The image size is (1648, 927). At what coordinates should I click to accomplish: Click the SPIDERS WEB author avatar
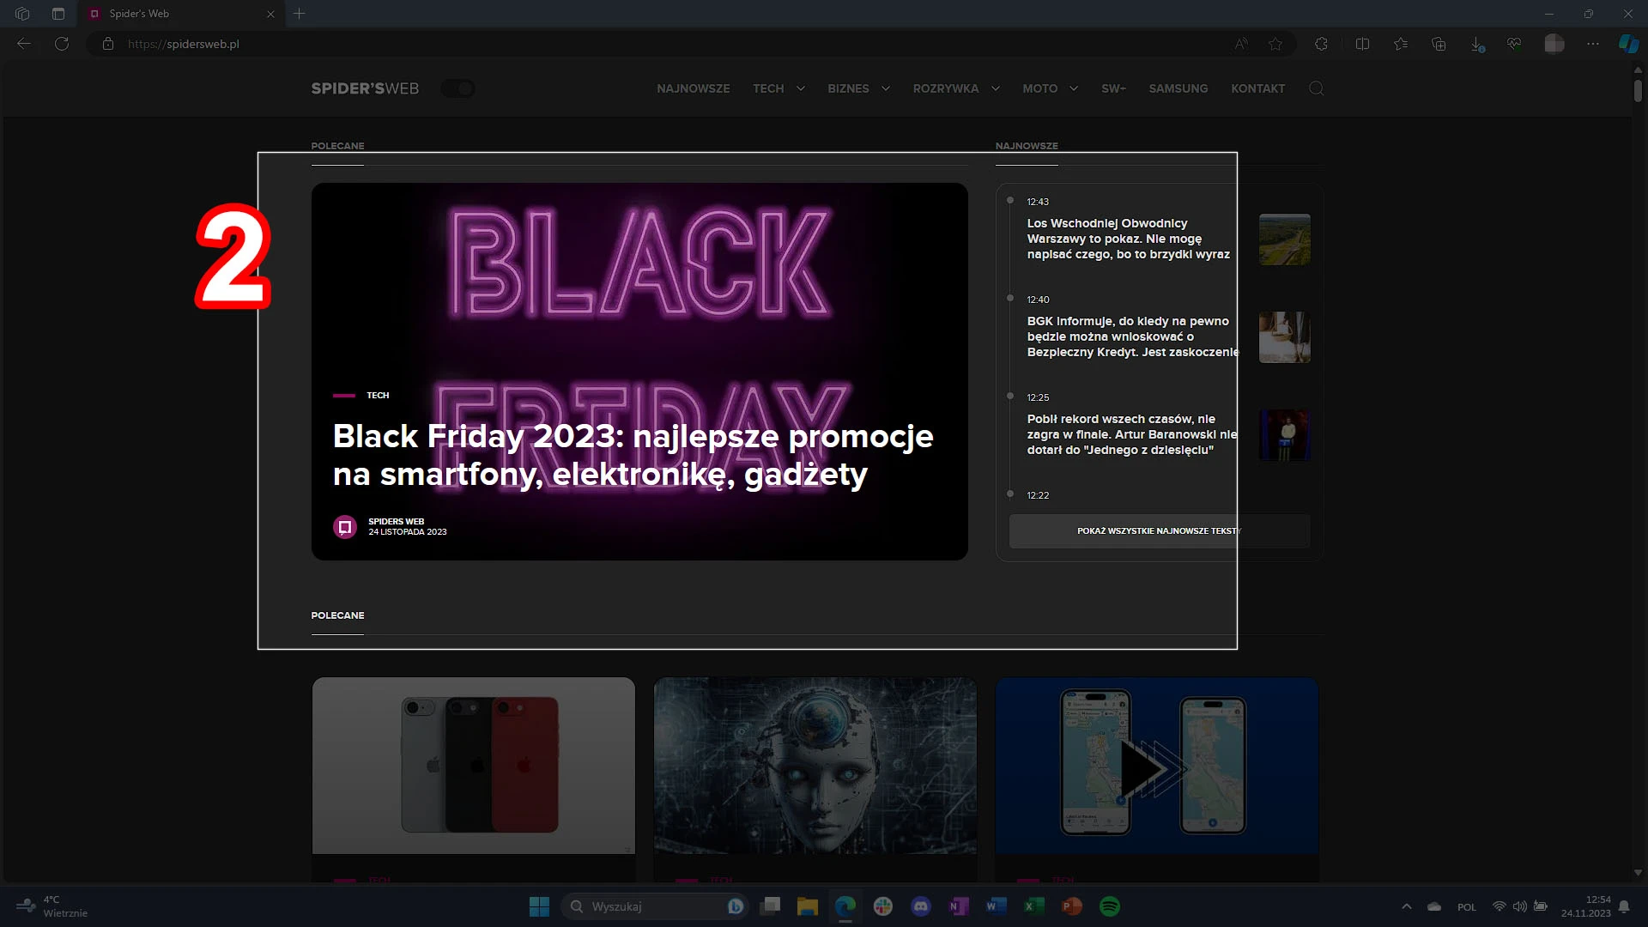[x=345, y=527]
